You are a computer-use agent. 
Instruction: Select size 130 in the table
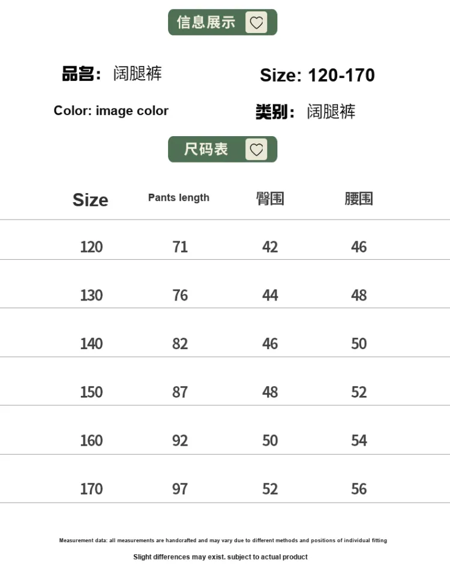[91, 295]
